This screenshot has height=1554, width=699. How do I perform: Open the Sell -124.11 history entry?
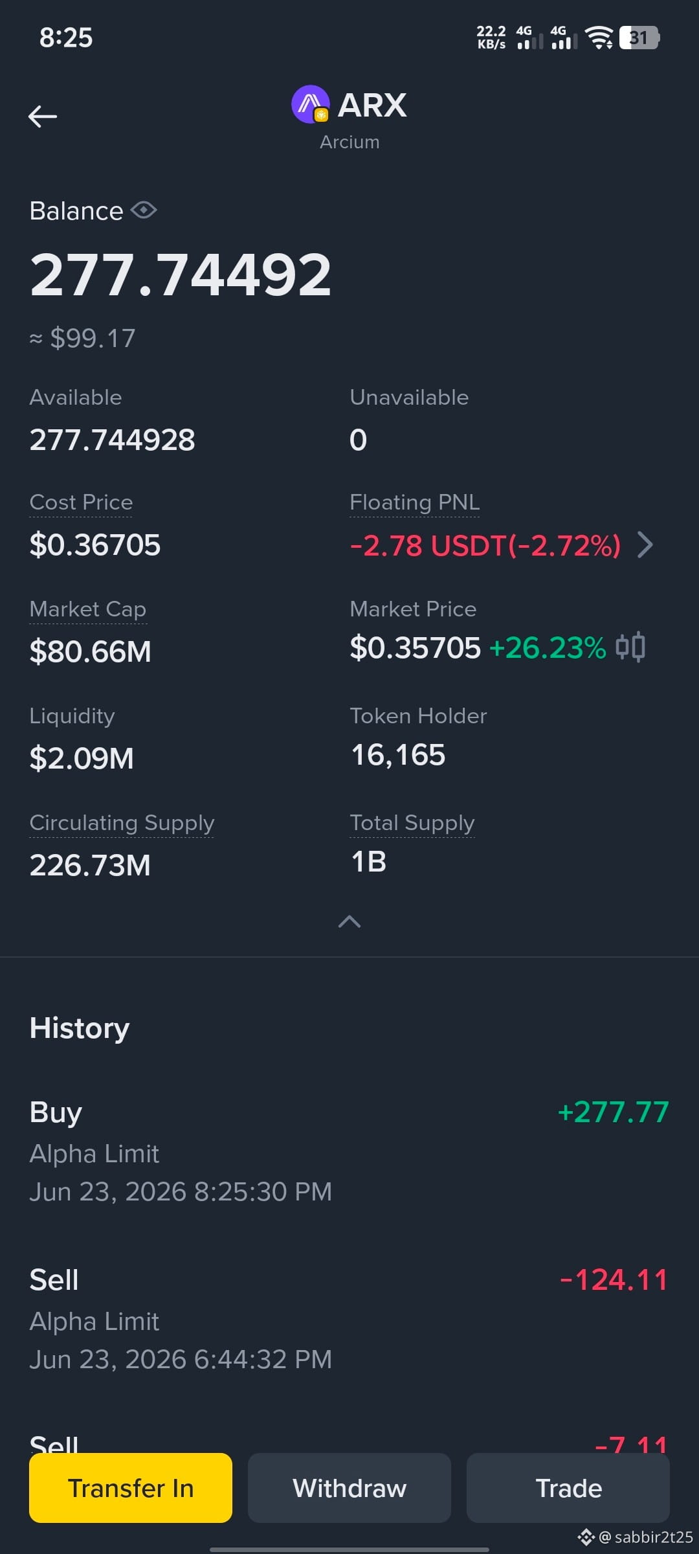pyautogui.click(x=349, y=1319)
